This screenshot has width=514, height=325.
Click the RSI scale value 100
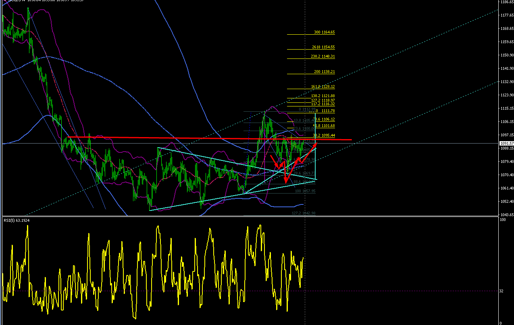click(x=503, y=220)
